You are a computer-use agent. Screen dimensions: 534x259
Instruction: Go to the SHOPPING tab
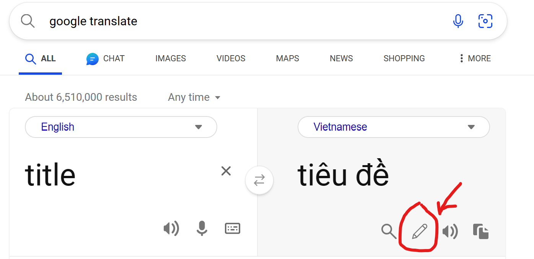click(404, 59)
